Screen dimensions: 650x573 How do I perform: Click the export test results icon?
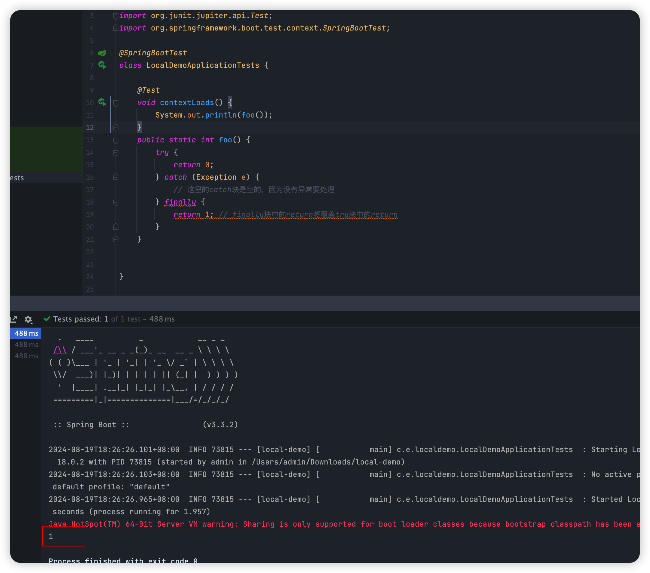(14, 319)
